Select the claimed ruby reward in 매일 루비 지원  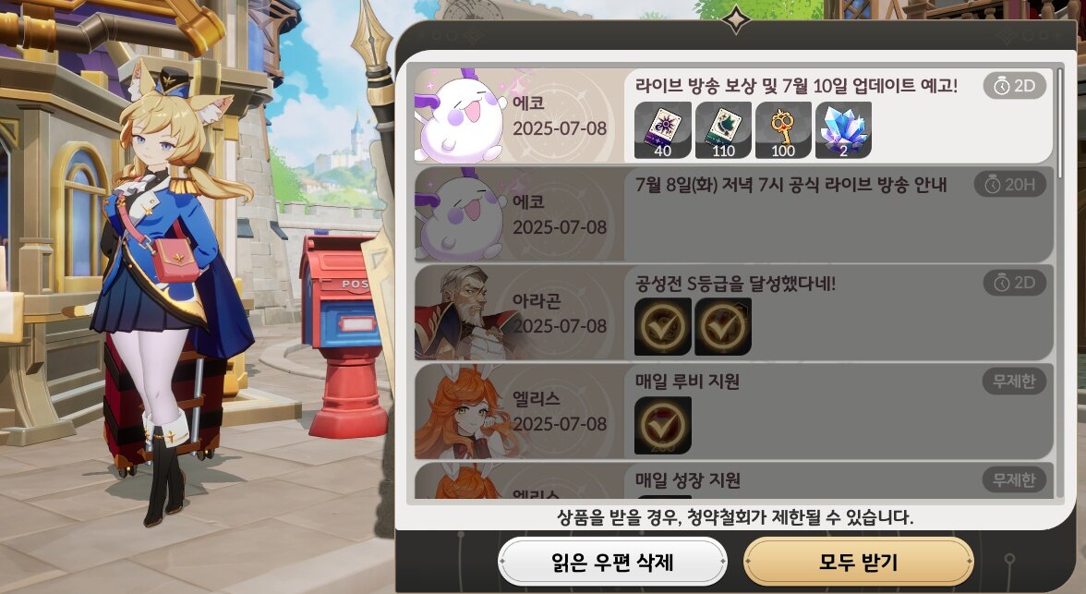click(663, 425)
